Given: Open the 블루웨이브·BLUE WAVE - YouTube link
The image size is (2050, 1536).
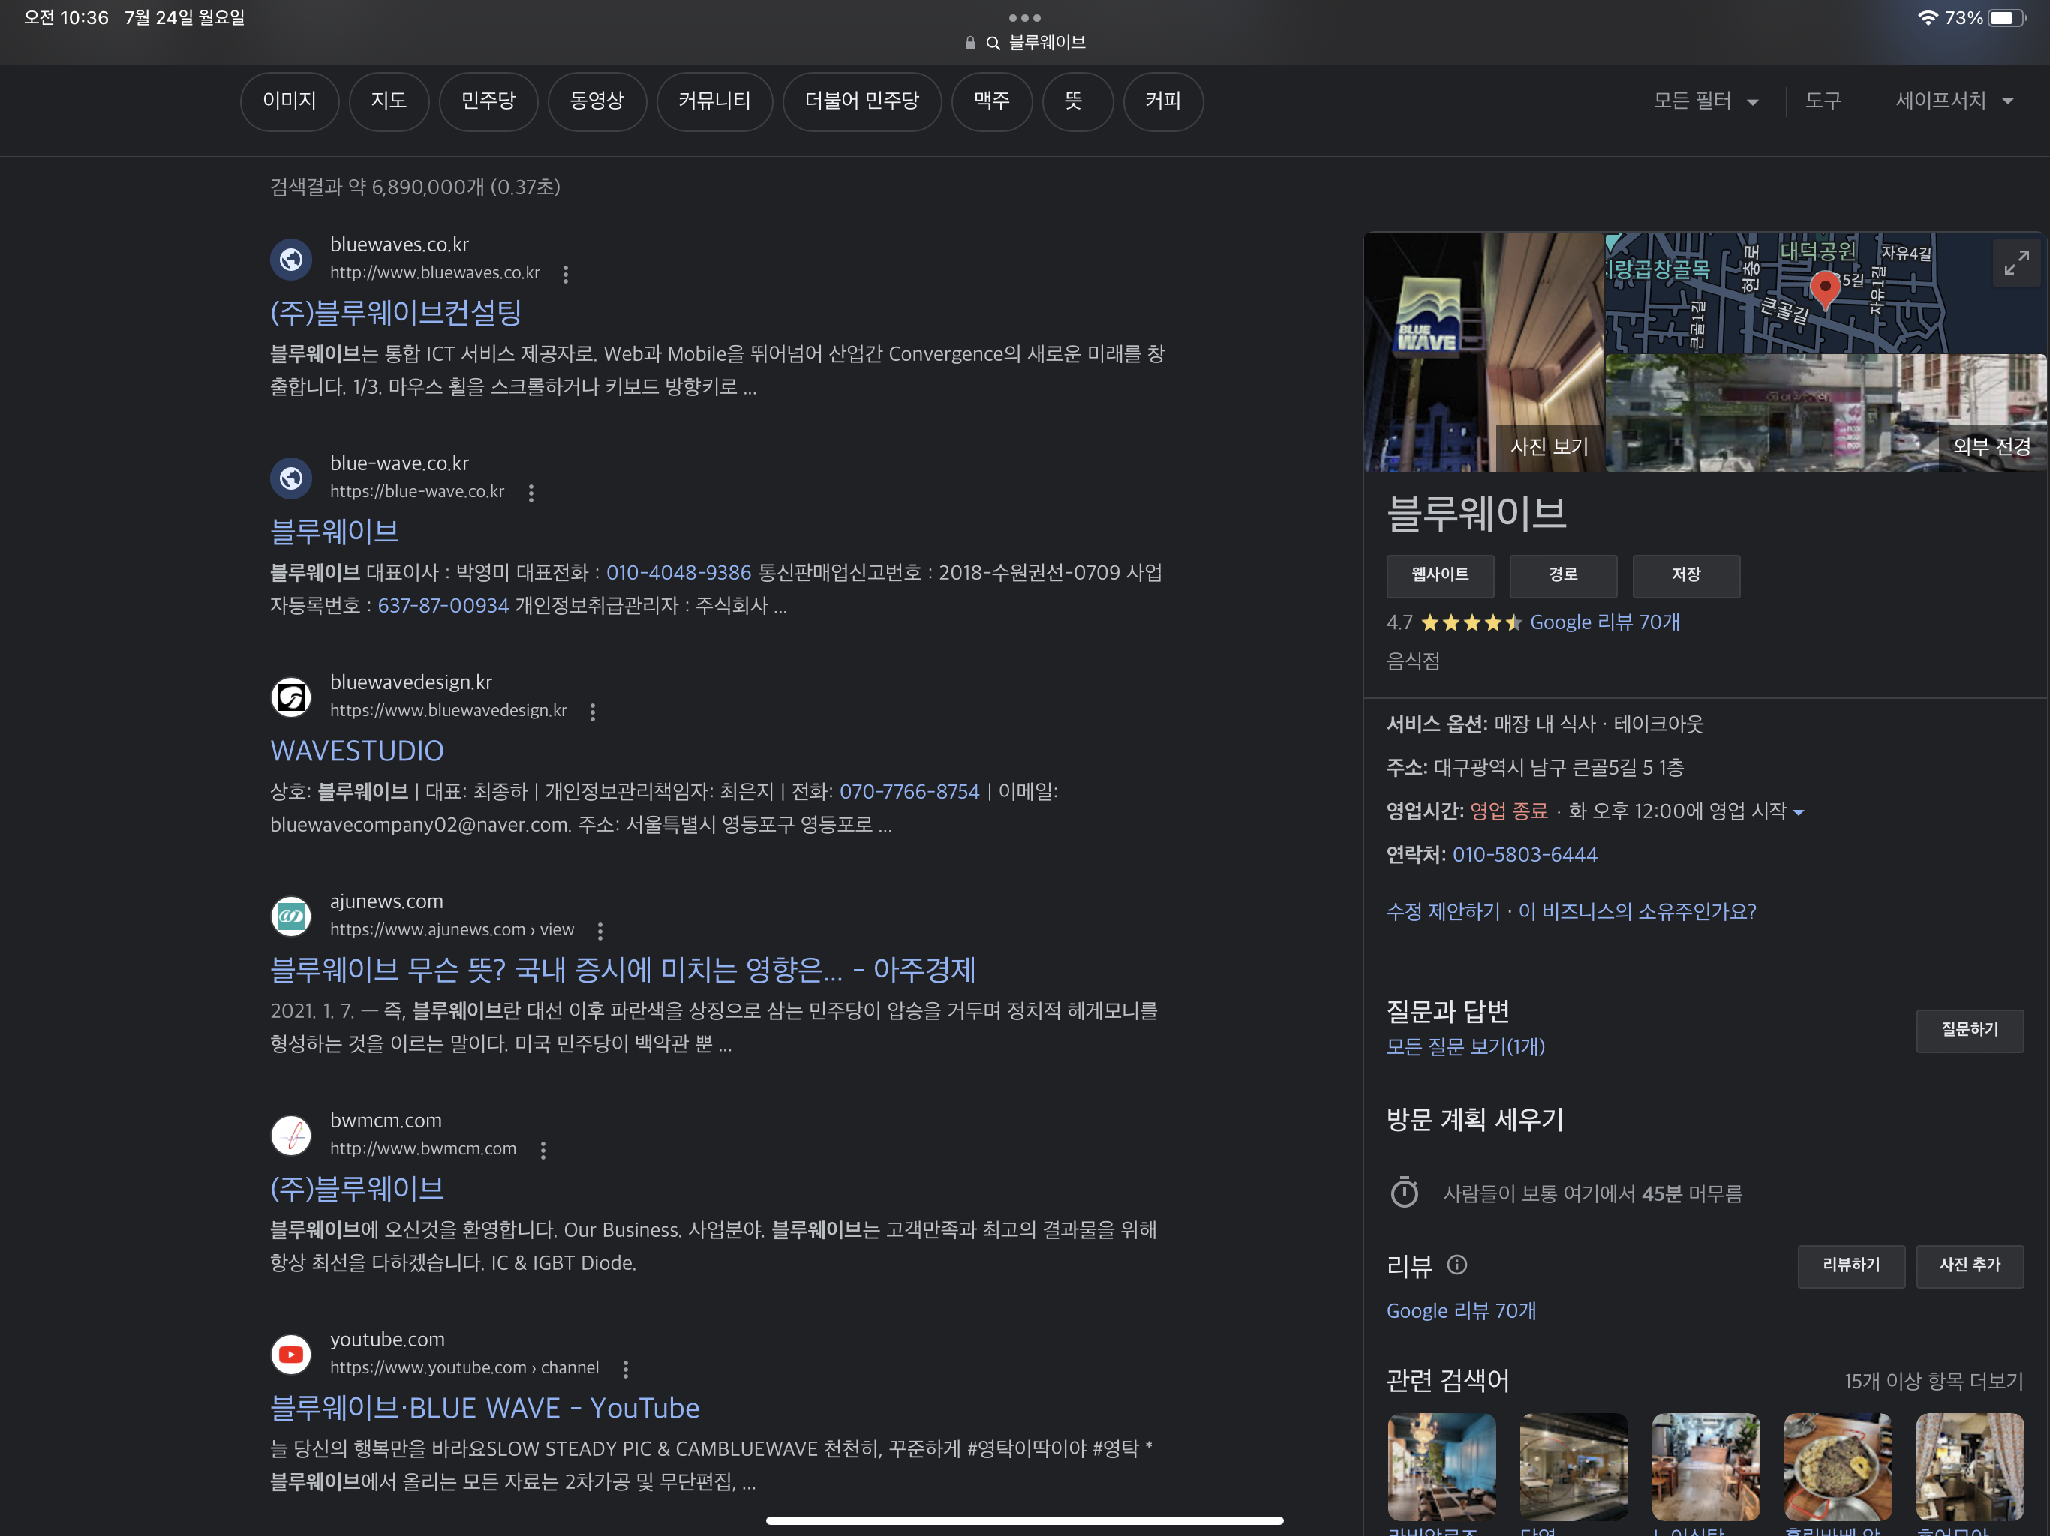Looking at the screenshot, I should [485, 1408].
